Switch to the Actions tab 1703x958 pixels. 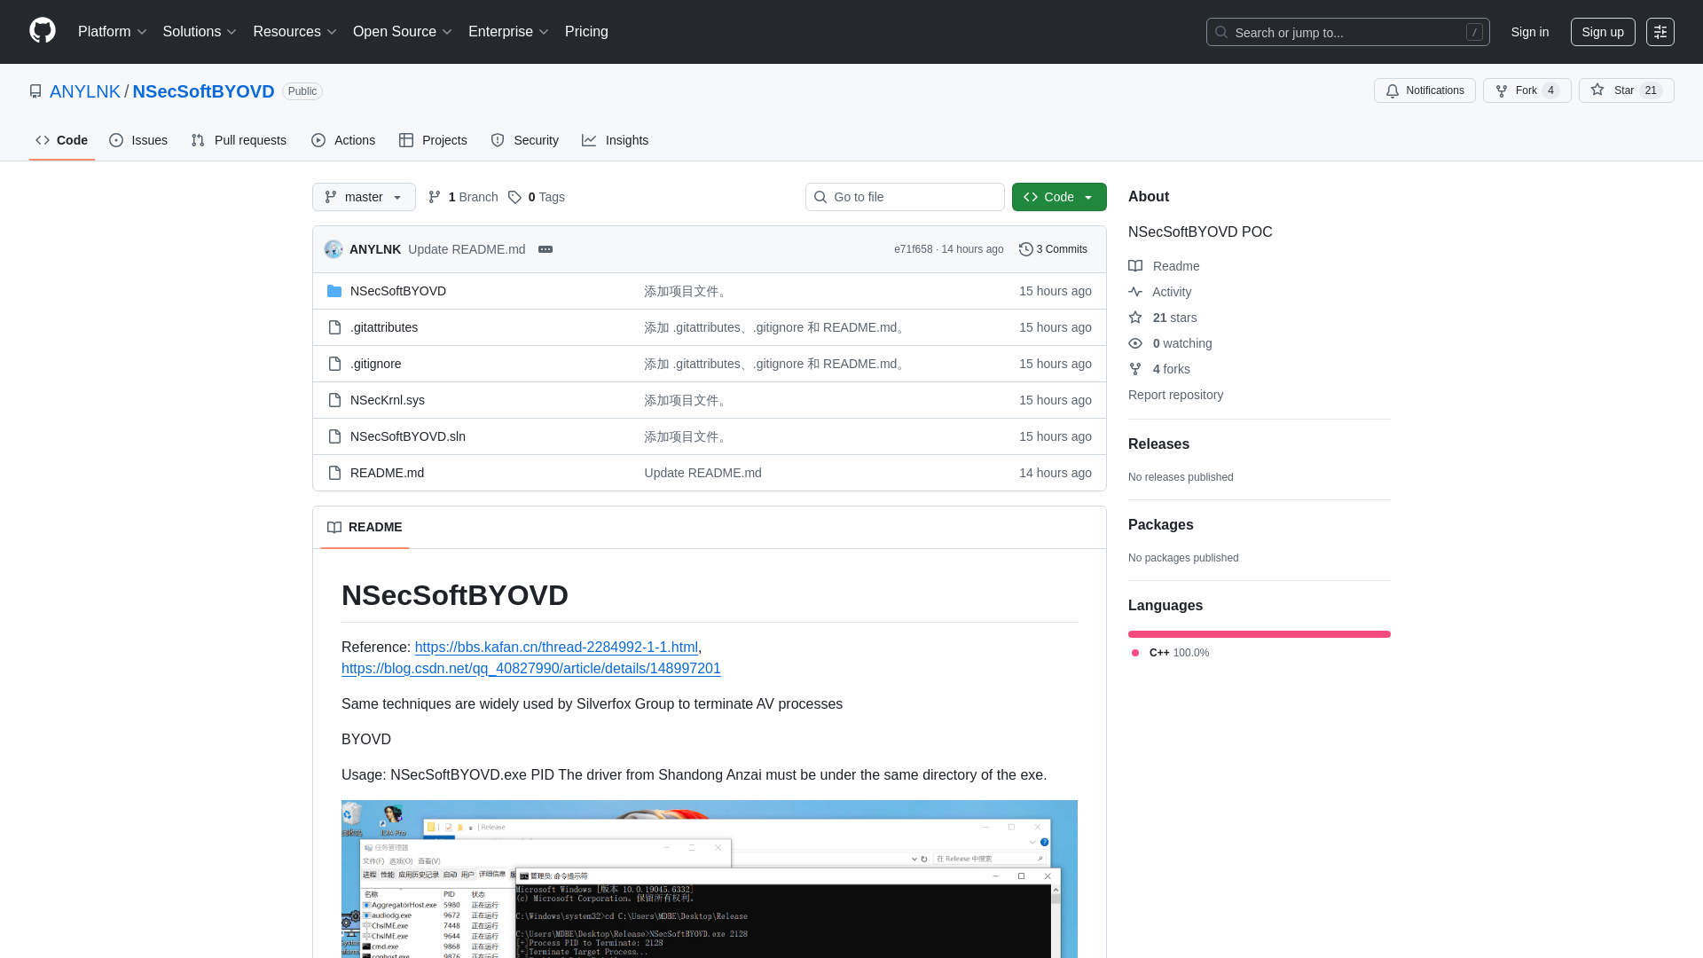[x=343, y=140]
